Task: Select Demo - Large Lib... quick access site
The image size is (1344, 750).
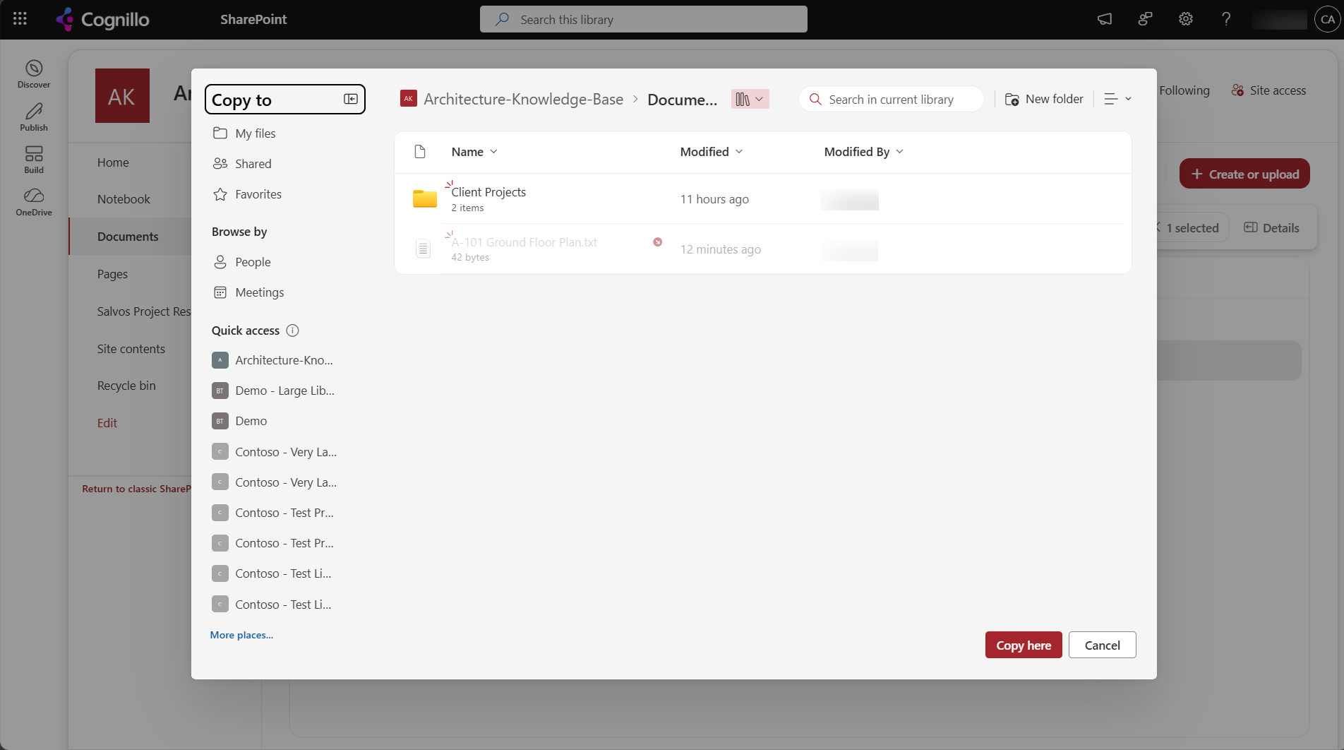Action: pos(274,391)
